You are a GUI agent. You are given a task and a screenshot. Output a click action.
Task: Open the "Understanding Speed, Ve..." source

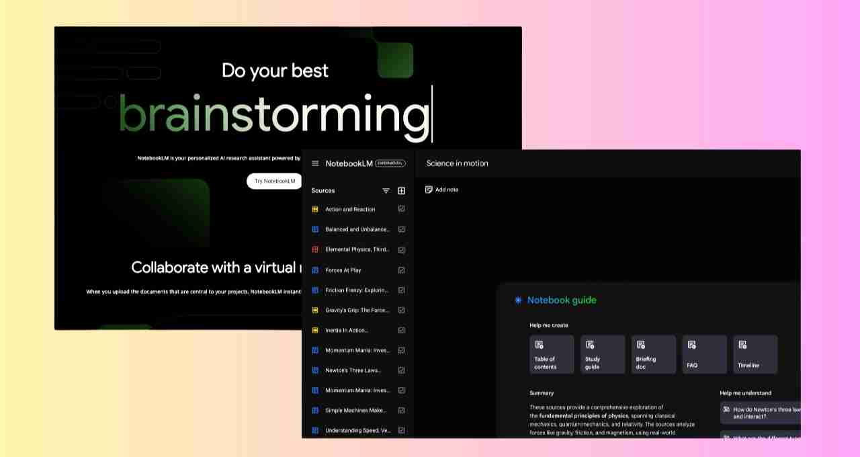point(357,431)
